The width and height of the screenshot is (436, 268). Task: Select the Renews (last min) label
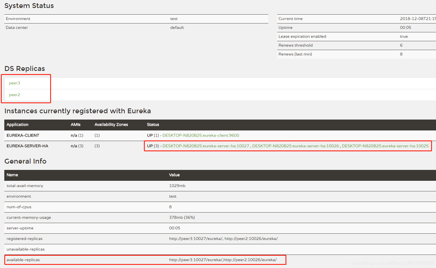(295, 54)
